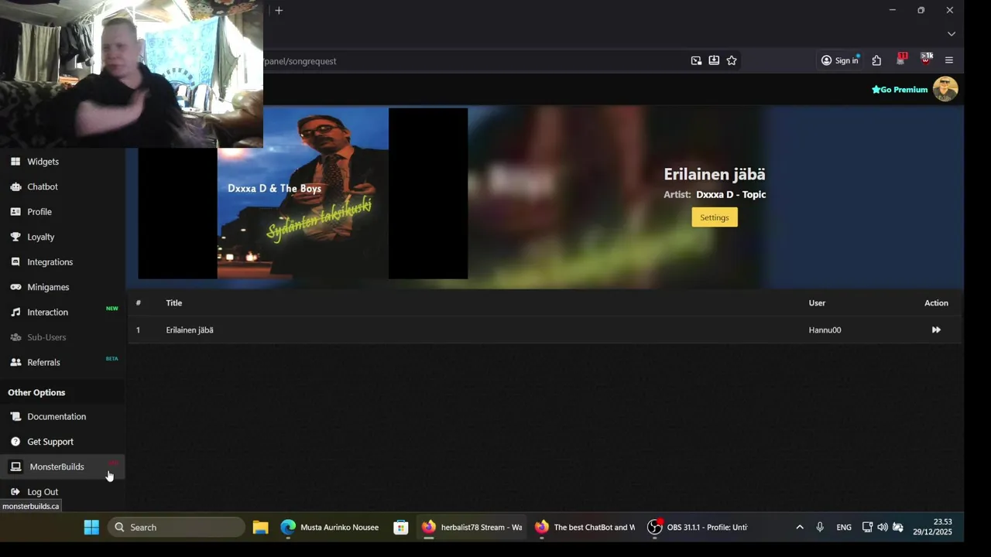Click the extension icon with 11 badge
Image resolution: width=991 pixels, height=557 pixels.
tap(901, 60)
